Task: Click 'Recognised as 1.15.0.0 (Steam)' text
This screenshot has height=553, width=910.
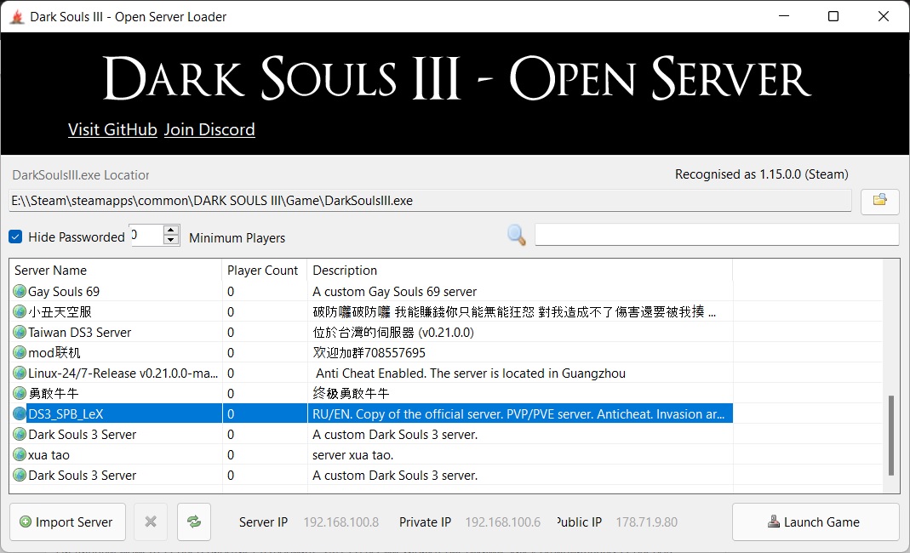Action: (761, 174)
